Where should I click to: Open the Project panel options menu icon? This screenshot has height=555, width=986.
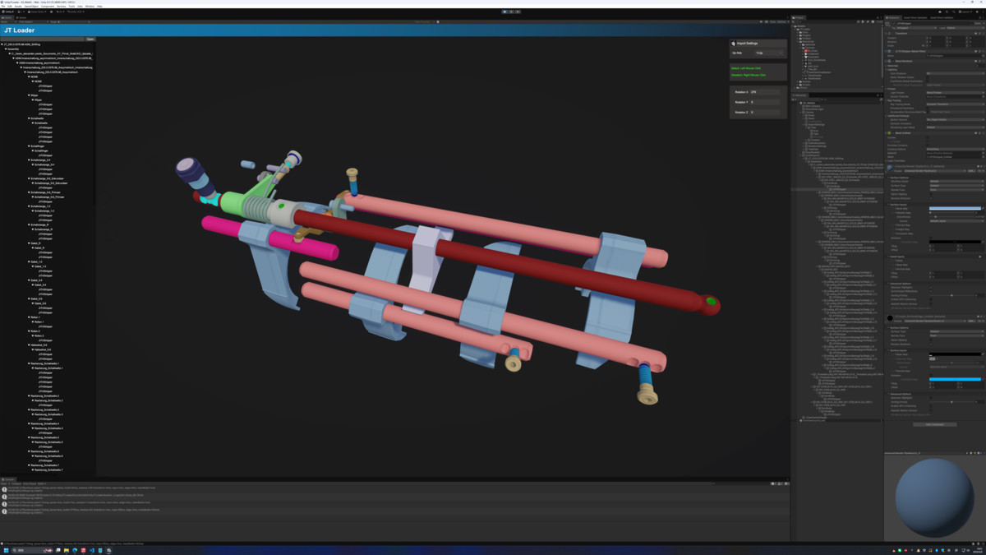[x=881, y=17]
